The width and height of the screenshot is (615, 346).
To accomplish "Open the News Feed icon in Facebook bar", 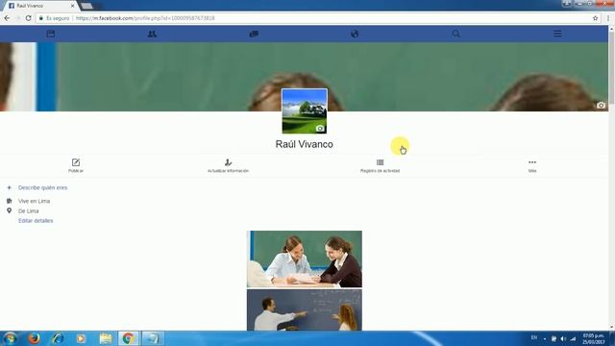I will (51, 34).
